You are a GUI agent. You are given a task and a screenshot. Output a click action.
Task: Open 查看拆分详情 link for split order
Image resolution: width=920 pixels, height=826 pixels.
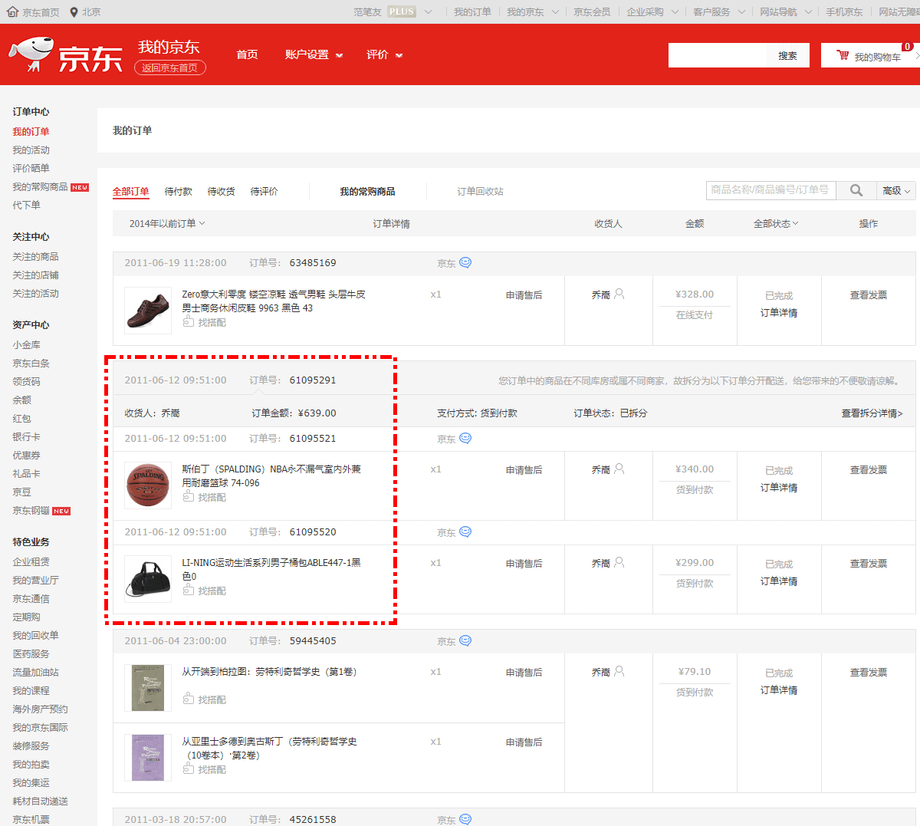point(872,413)
